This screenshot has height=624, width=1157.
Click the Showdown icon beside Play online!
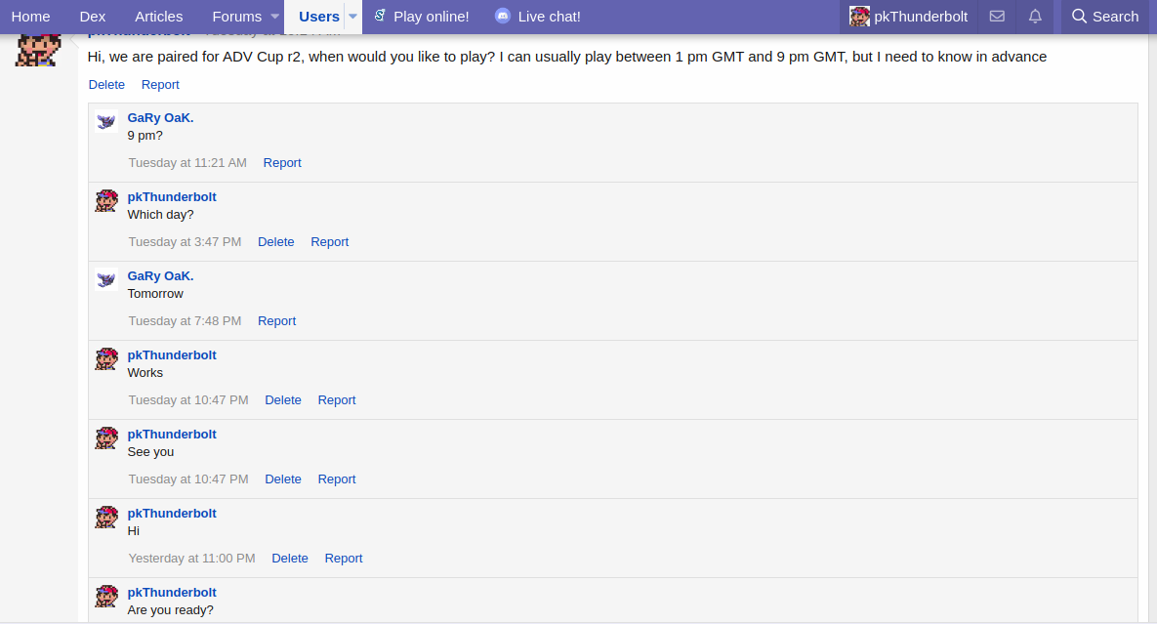[x=380, y=16]
